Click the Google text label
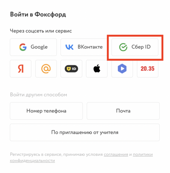 click(x=39, y=47)
